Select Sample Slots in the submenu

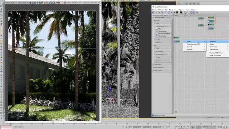point(218,49)
